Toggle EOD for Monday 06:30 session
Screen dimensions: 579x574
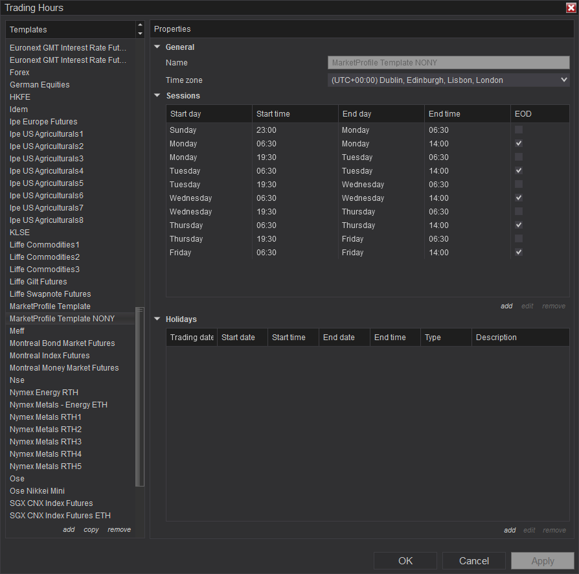(519, 143)
